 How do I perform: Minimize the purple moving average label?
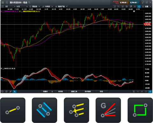[x=3, y=12]
